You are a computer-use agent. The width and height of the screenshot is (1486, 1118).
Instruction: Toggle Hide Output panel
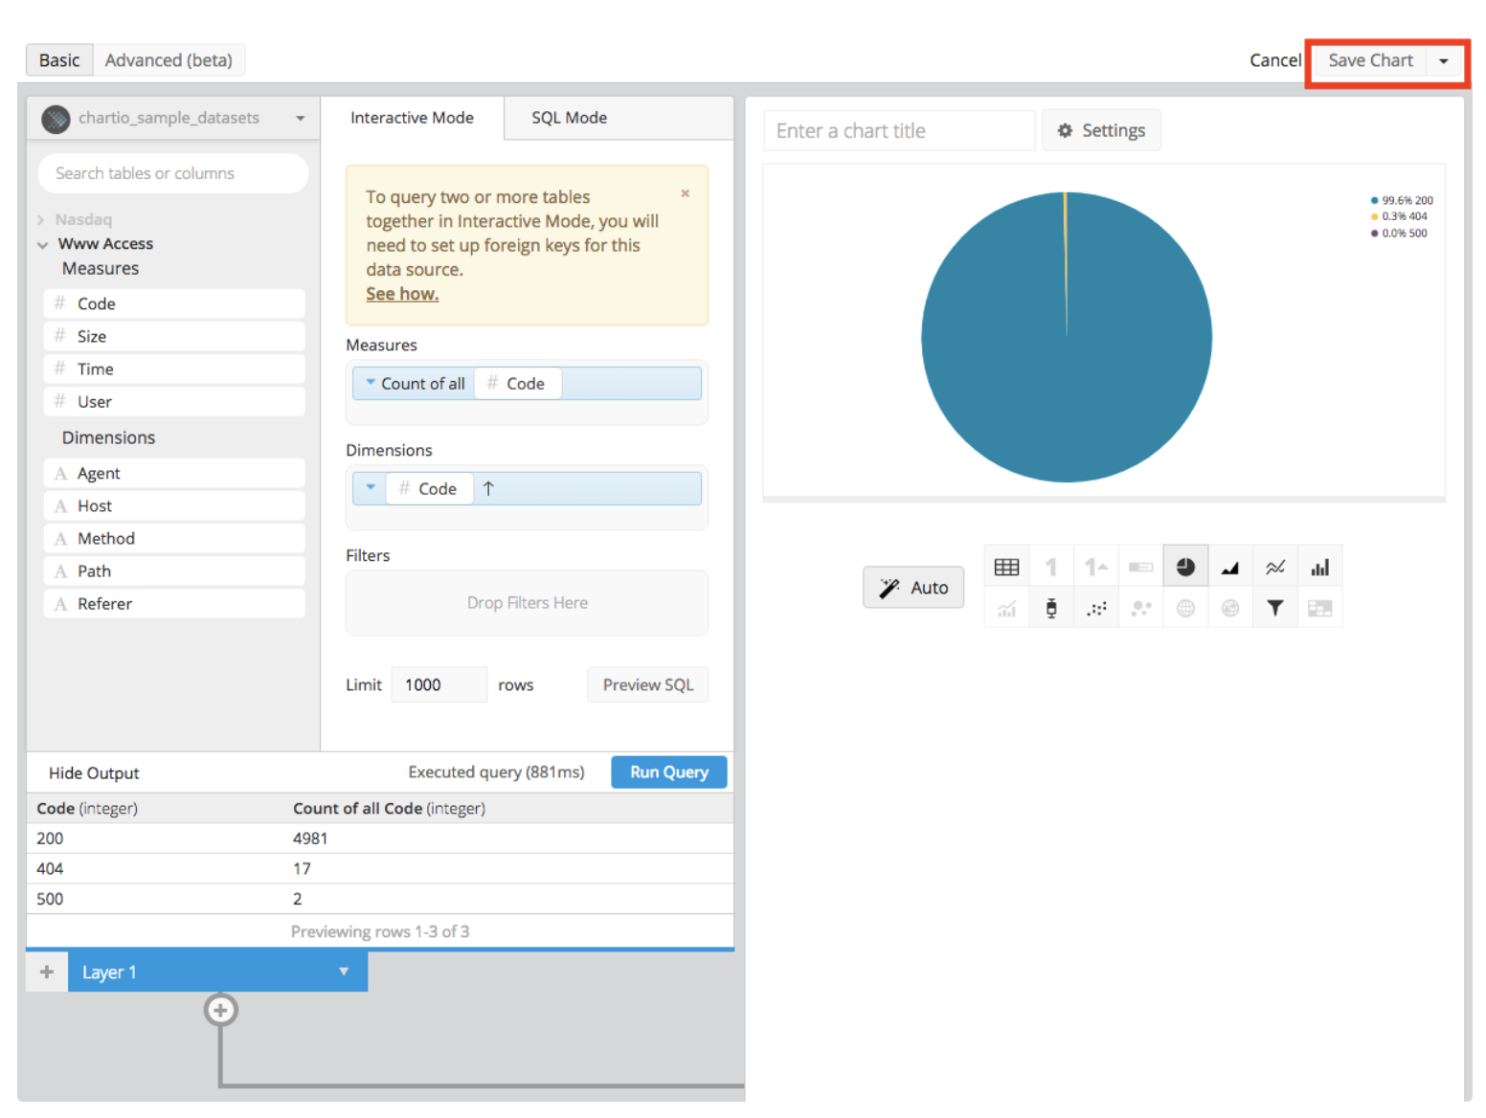pyautogui.click(x=94, y=773)
